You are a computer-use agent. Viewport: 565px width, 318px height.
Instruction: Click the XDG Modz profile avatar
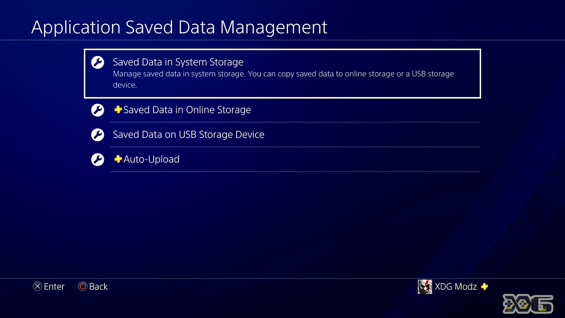425,287
